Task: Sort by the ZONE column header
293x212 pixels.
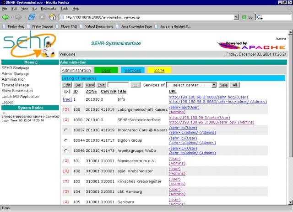Action: (x=91, y=91)
